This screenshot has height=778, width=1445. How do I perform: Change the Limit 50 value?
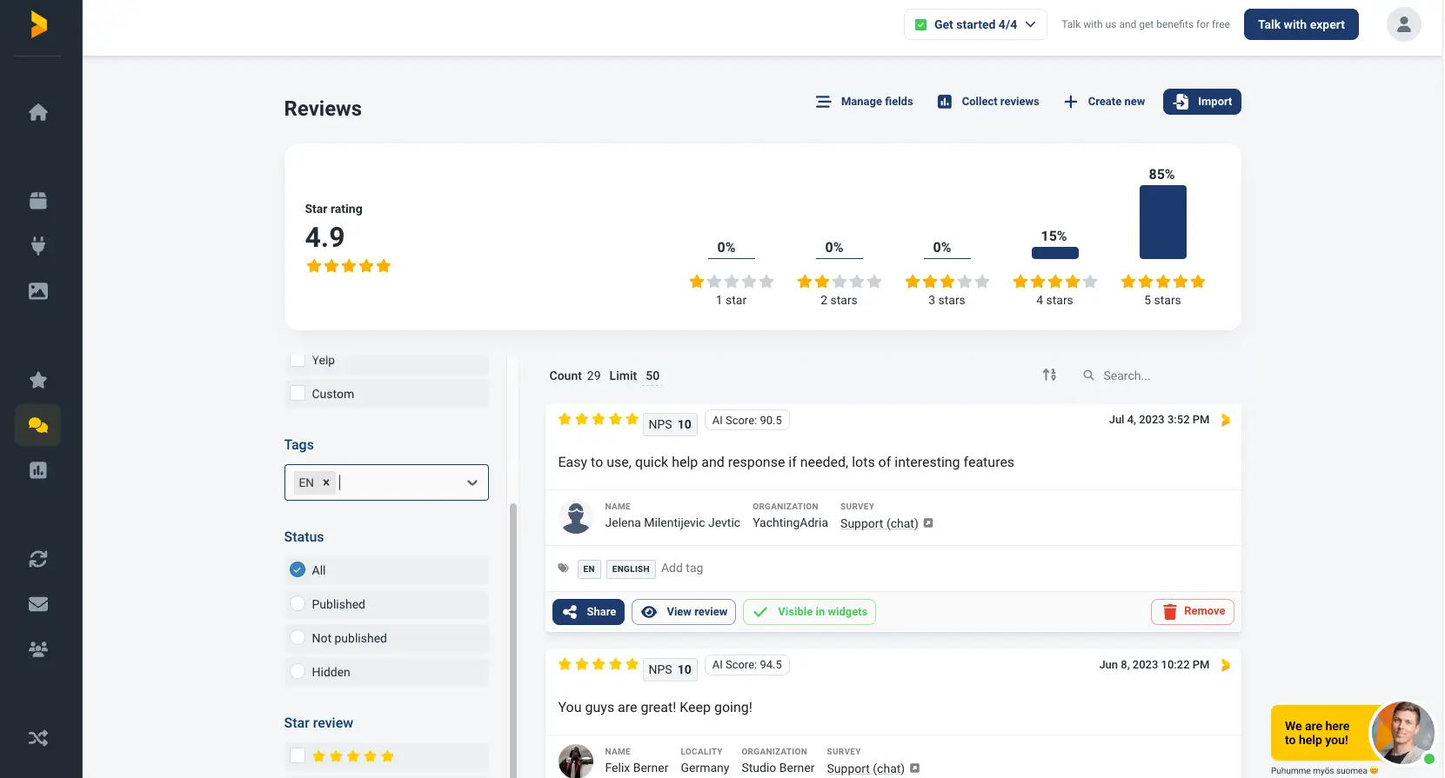pos(652,376)
